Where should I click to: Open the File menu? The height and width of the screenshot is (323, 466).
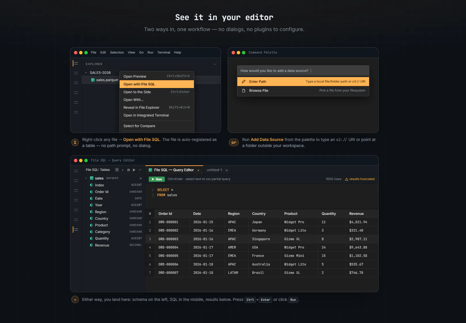[93, 53]
